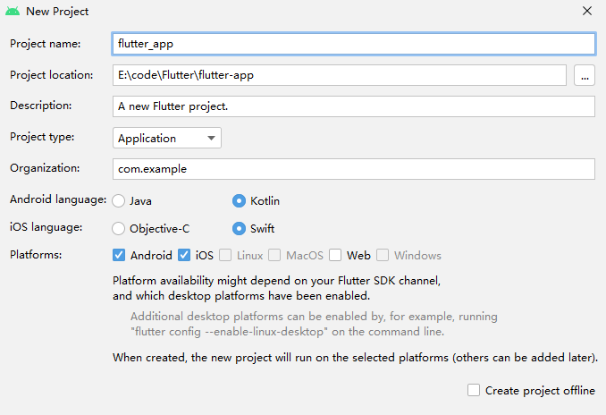Enable Create project offline checkbox
Viewport: 606px width, 415px height.
pos(474,390)
